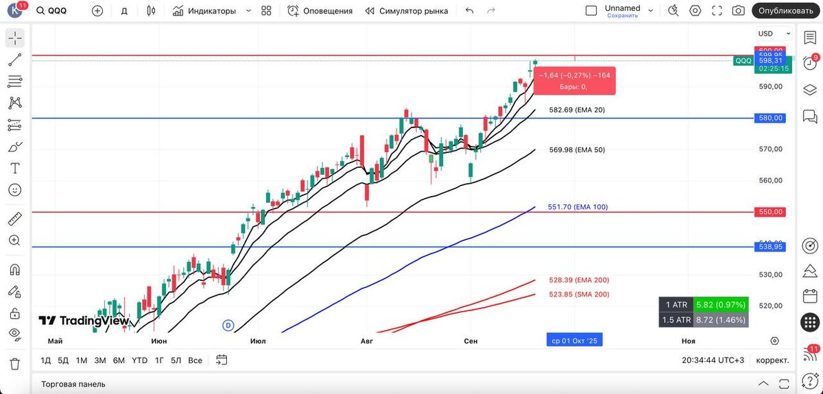Select the crosshair cursor tool
The image size is (823, 394).
(14, 38)
